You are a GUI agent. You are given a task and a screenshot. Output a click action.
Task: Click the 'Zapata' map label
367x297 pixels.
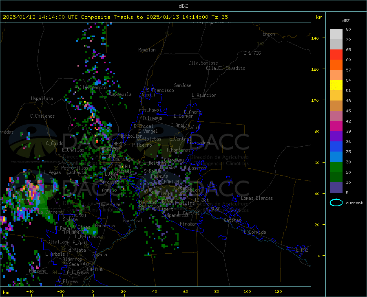(100, 255)
